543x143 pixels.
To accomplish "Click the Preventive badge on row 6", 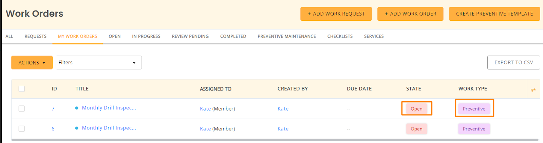I will click(x=474, y=129).
